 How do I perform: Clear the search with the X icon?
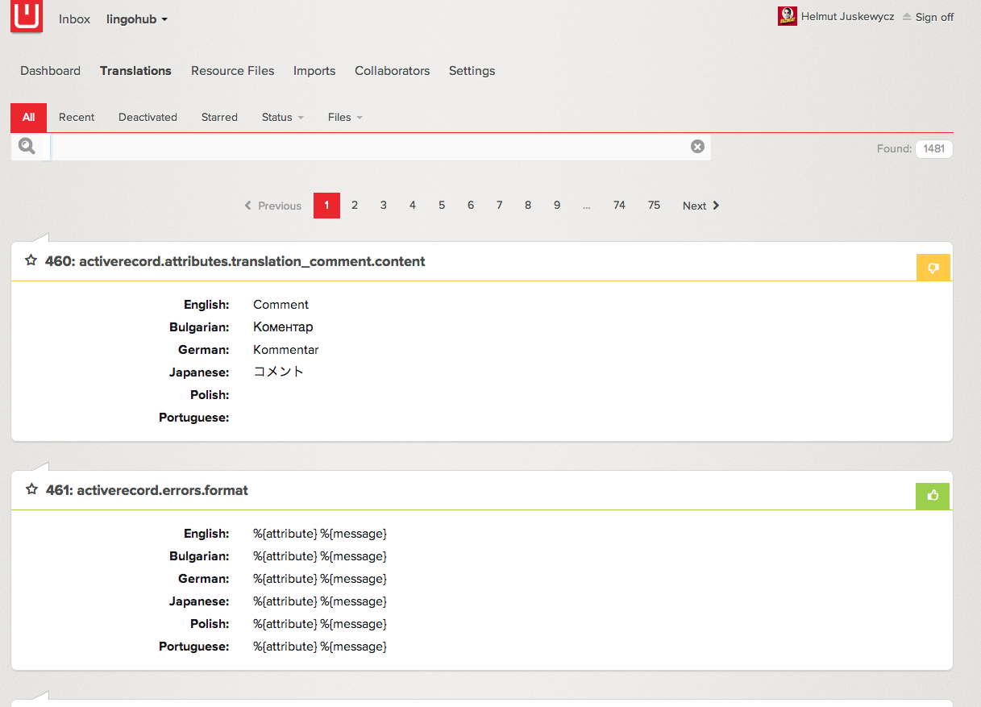(697, 146)
